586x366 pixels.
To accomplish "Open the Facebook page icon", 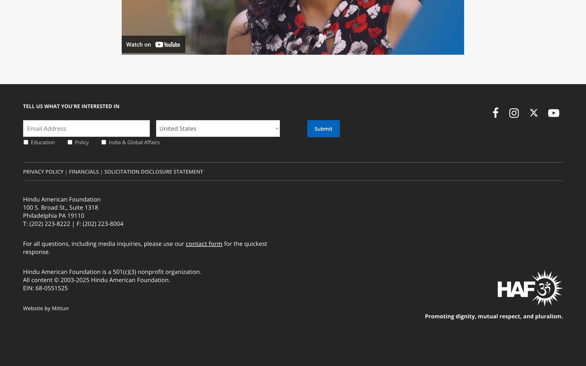I will (496, 113).
